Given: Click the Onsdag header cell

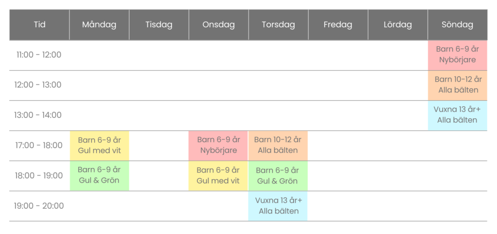Looking at the screenshot, I should [x=218, y=25].
